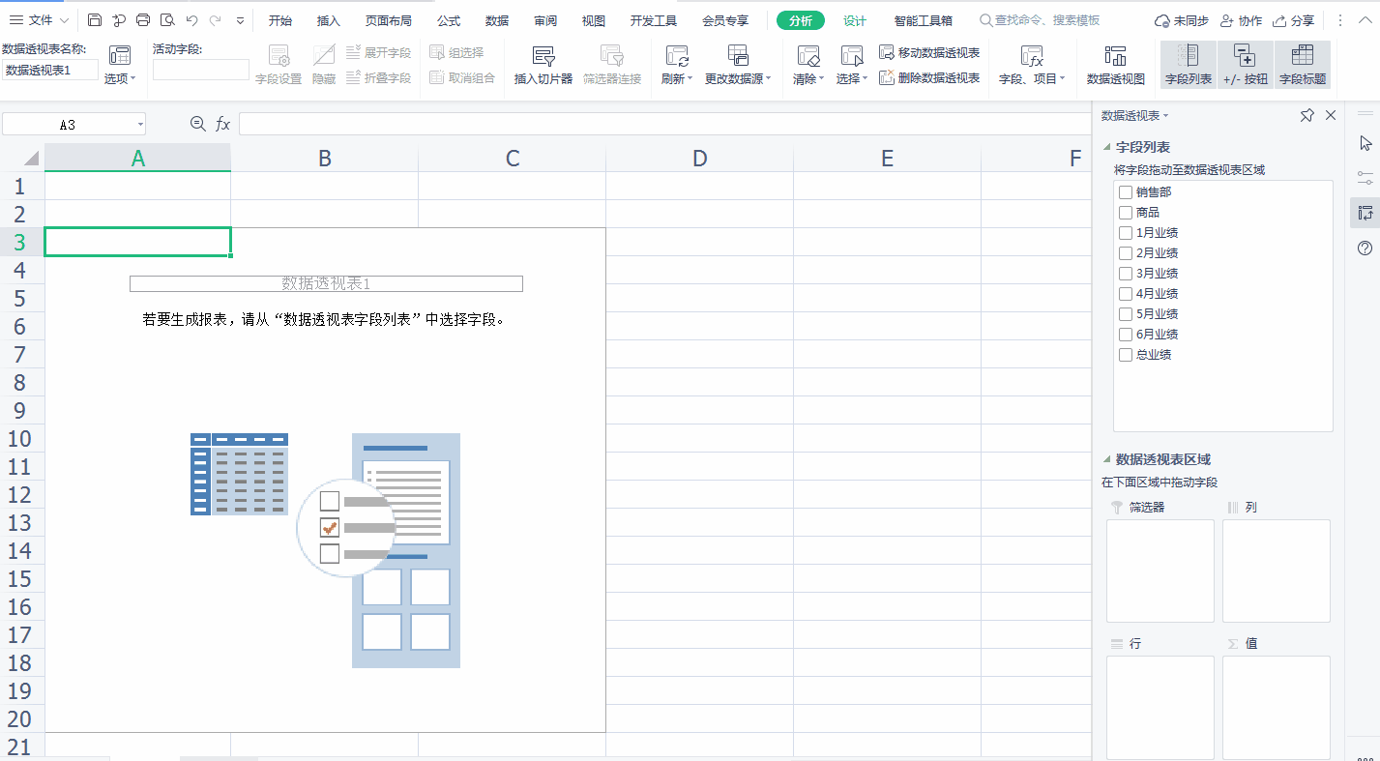Check the 销售部 field checkbox
Image resolution: width=1380 pixels, height=761 pixels.
(1126, 192)
